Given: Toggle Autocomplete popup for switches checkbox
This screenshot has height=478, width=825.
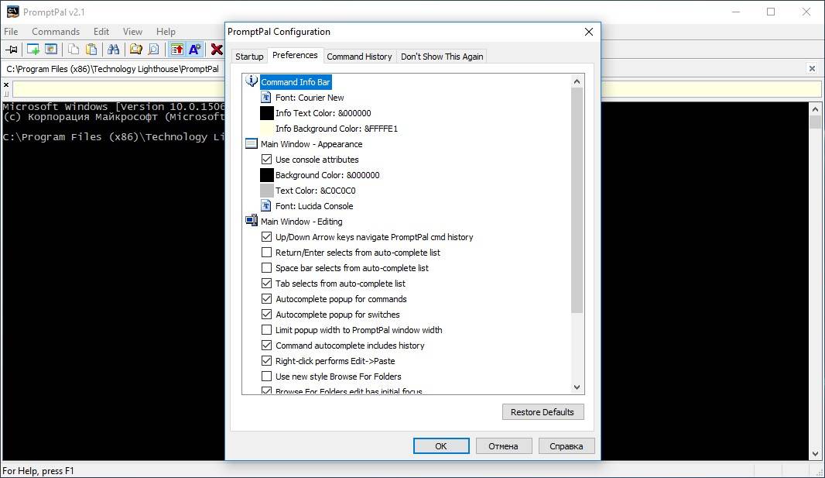Looking at the screenshot, I should pos(267,315).
